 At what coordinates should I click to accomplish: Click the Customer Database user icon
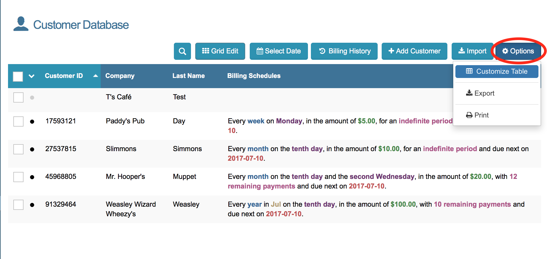pyautogui.click(x=21, y=24)
